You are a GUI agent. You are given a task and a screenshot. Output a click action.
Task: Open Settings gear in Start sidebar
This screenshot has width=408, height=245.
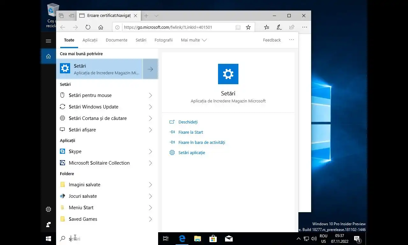(x=48, y=209)
